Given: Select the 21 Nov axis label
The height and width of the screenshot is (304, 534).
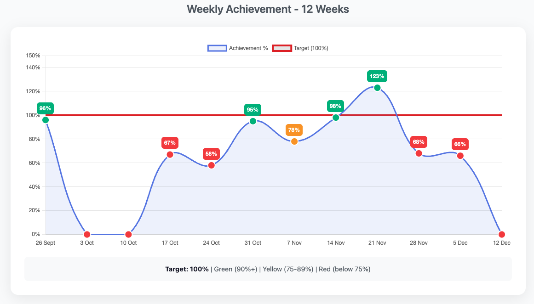Looking at the screenshot, I should coord(377,242).
